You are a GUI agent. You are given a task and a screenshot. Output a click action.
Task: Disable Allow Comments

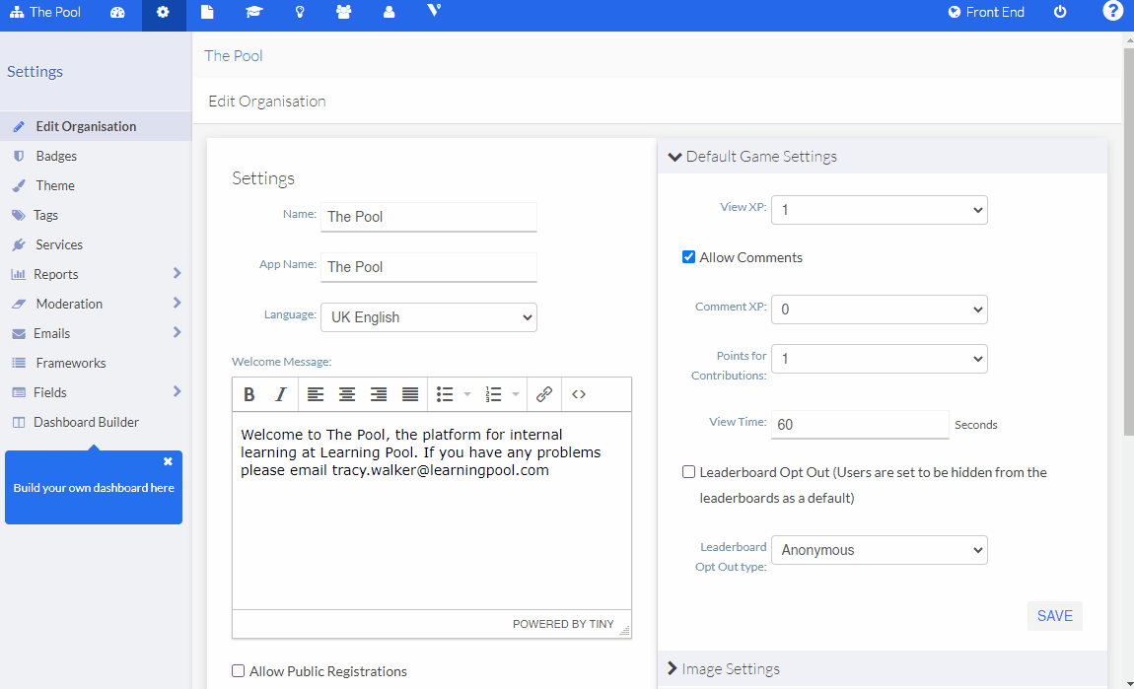(x=688, y=256)
